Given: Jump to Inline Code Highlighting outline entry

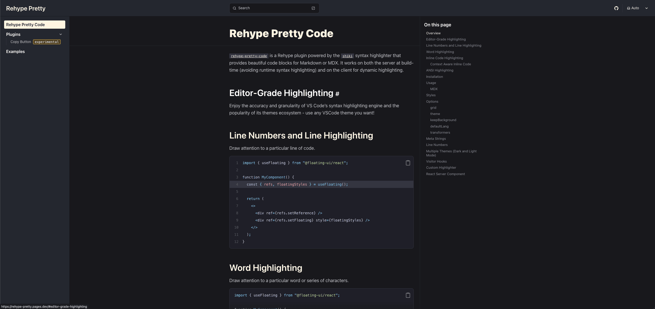Looking at the screenshot, I should pos(444,58).
